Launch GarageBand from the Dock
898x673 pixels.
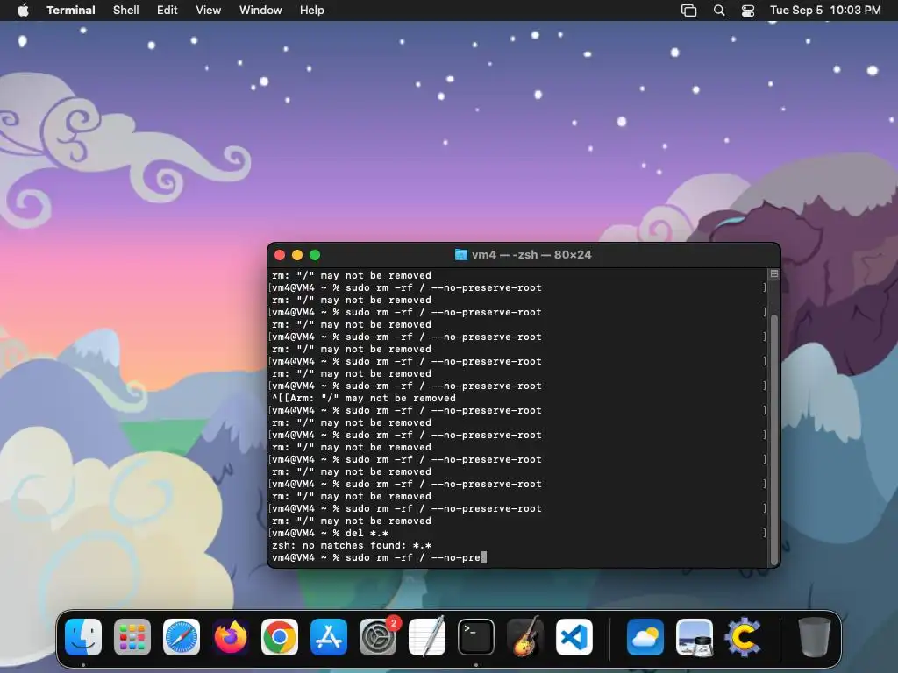(525, 637)
